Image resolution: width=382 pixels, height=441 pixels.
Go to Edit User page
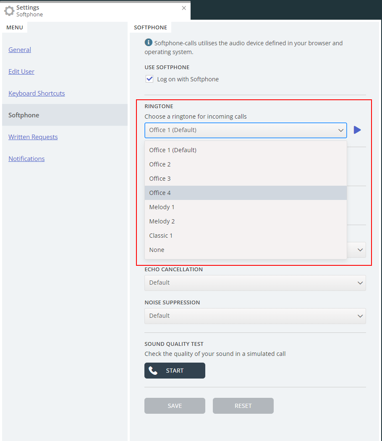tap(21, 71)
